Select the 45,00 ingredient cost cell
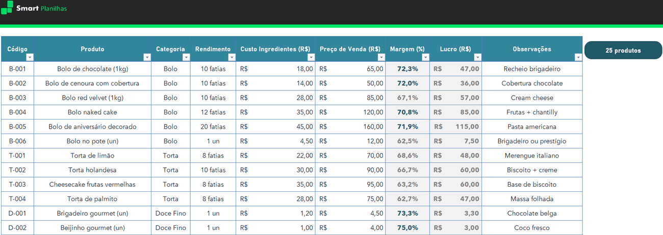The width and height of the screenshot is (663, 235). [x=275, y=127]
